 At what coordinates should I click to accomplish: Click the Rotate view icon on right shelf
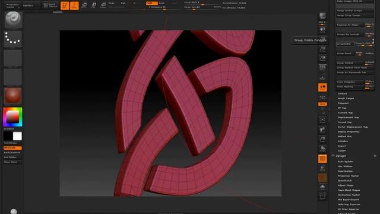(322, 149)
